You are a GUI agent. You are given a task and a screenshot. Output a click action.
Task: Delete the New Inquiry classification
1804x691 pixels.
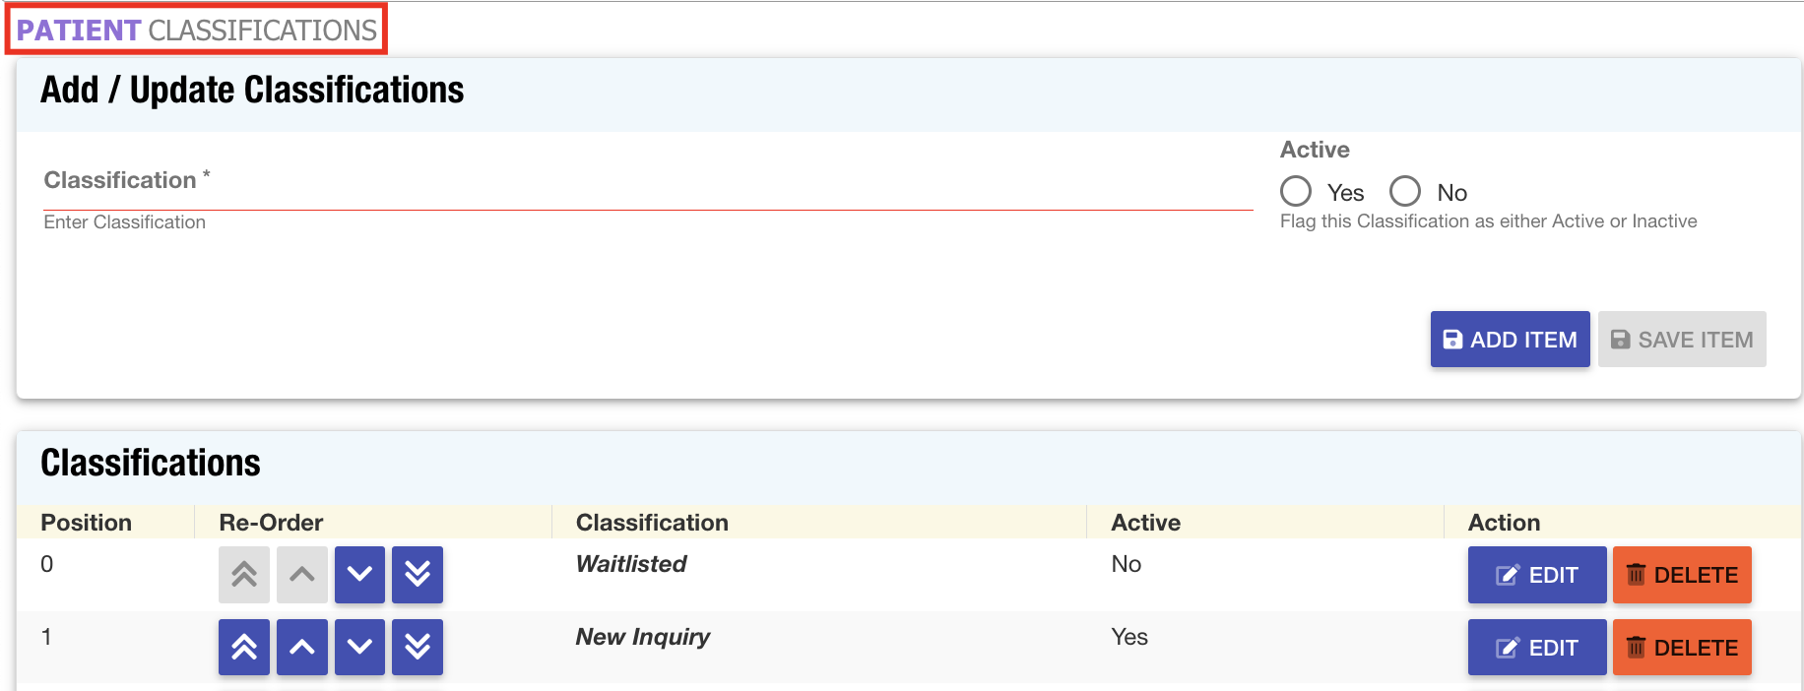click(x=1682, y=648)
